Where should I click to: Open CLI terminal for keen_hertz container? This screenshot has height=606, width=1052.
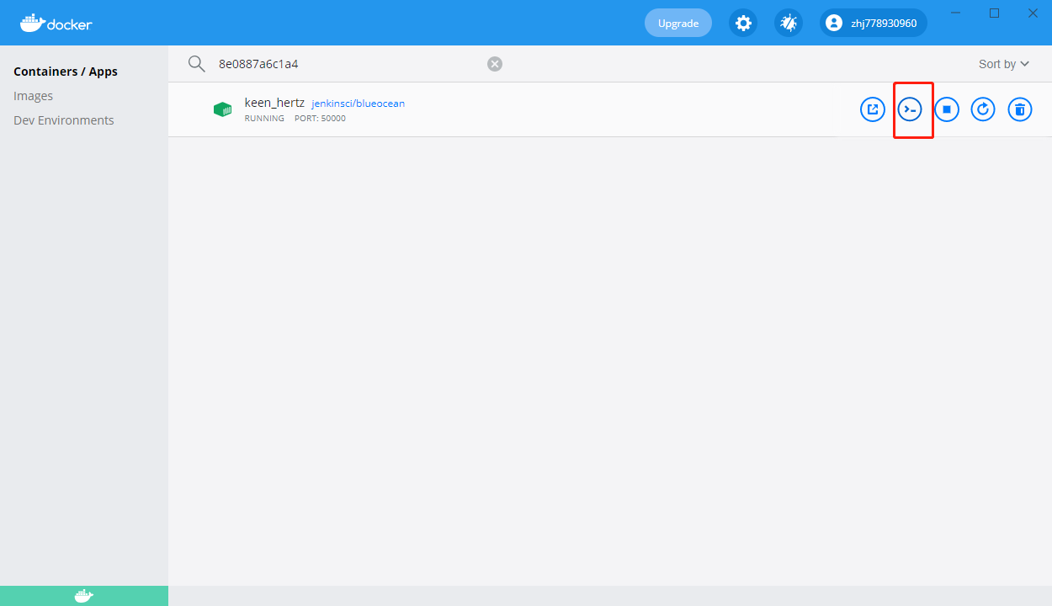tap(910, 109)
